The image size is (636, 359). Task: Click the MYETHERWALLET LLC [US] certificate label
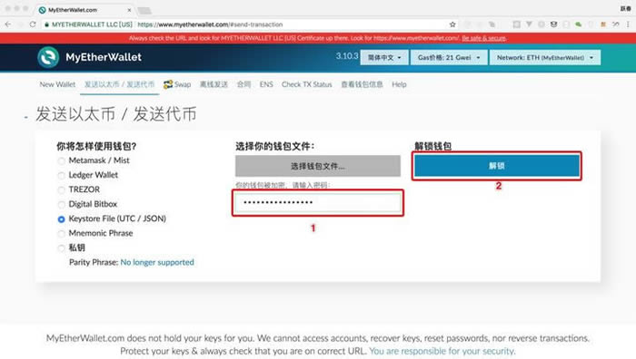[x=92, y=24]
